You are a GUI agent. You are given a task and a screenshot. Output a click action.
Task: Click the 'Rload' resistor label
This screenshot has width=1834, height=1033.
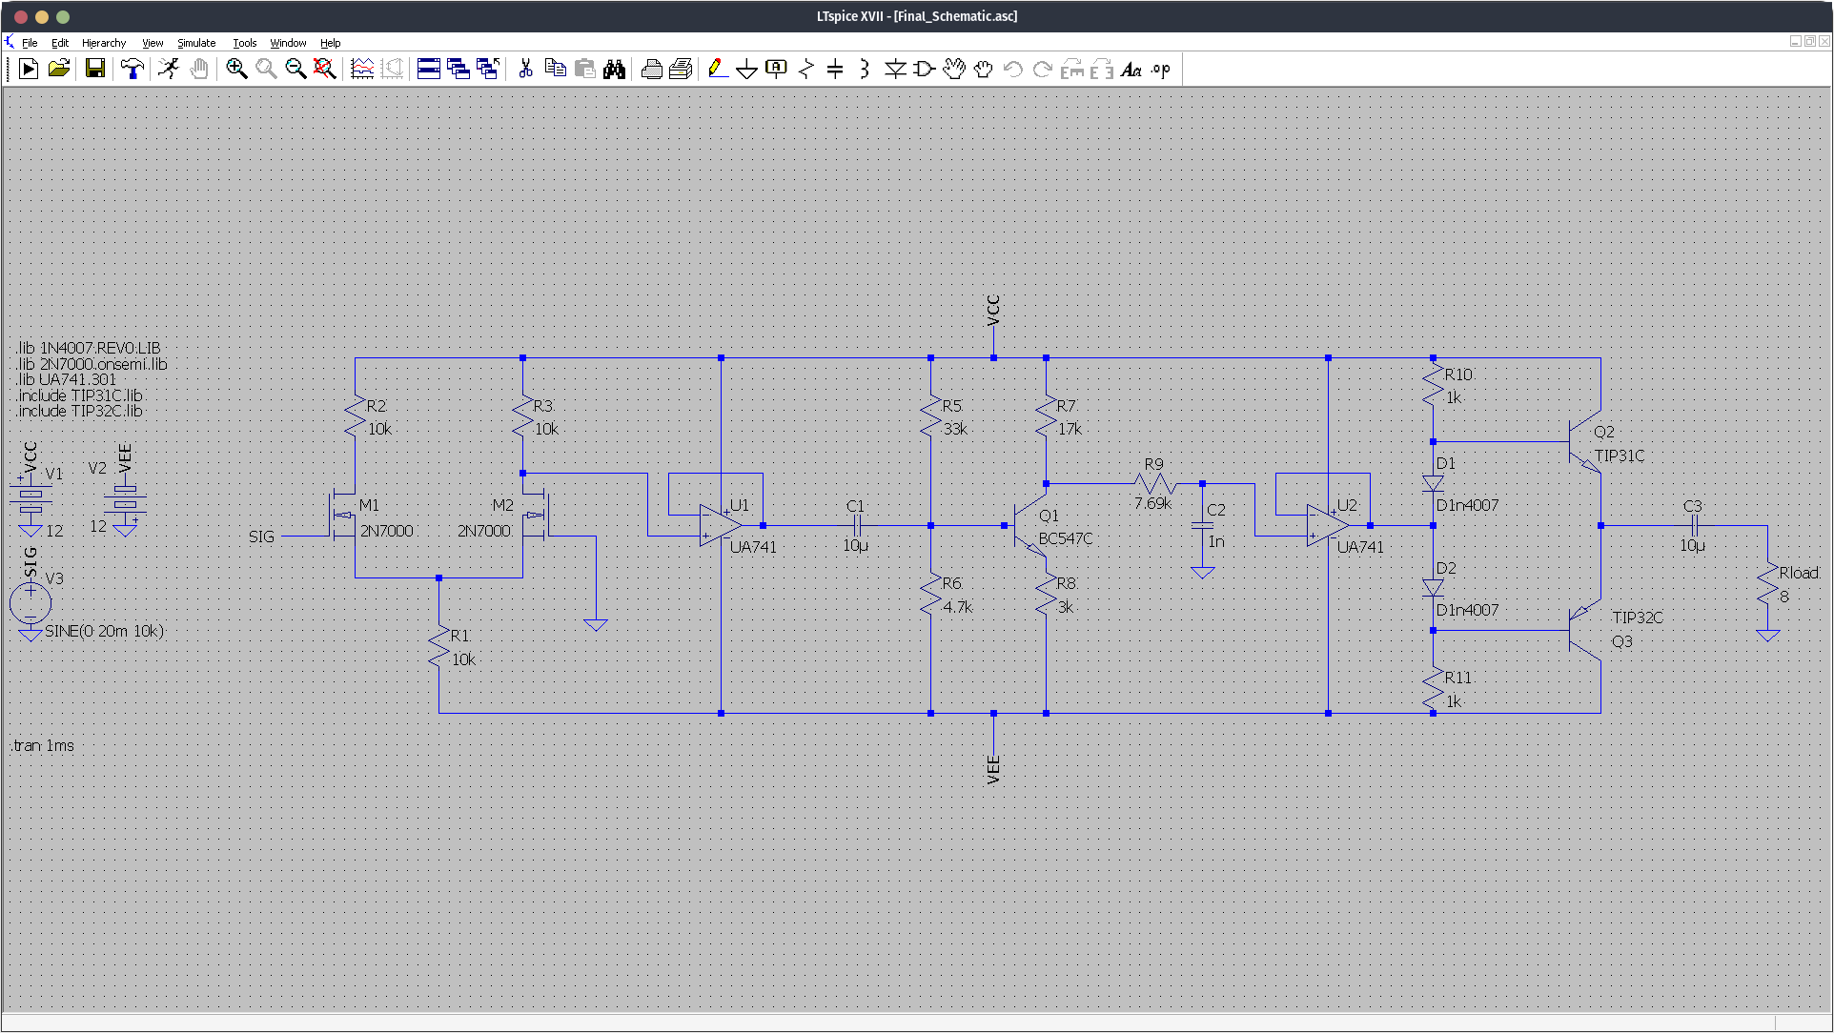tap(1799, 573)
